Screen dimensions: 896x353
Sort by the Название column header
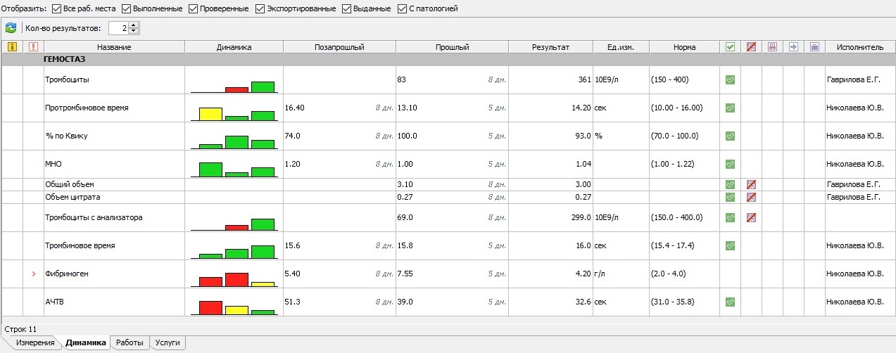pyautogui.click(x=114, y=47)
